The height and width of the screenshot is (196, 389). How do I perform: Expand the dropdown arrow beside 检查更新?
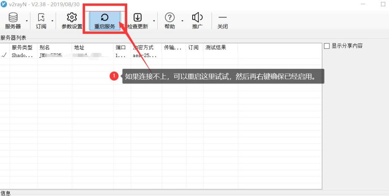(154, 21)
